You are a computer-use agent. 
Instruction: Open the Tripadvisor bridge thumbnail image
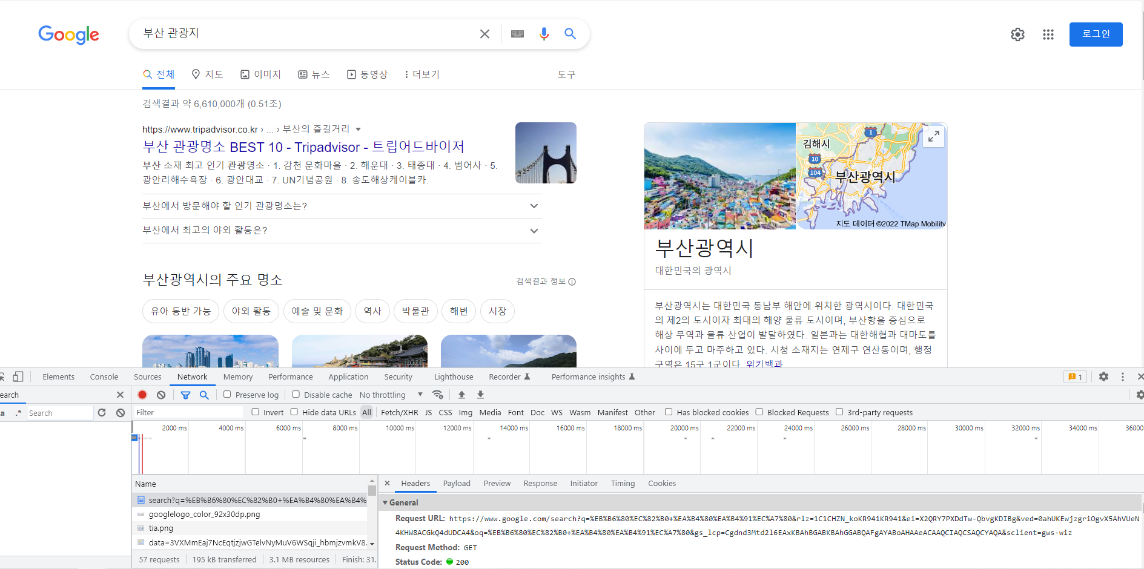point(546,153)
